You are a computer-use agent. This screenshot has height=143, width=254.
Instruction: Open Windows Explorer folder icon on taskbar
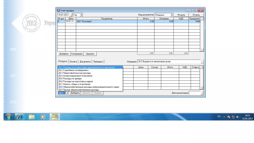coord(32,117)
